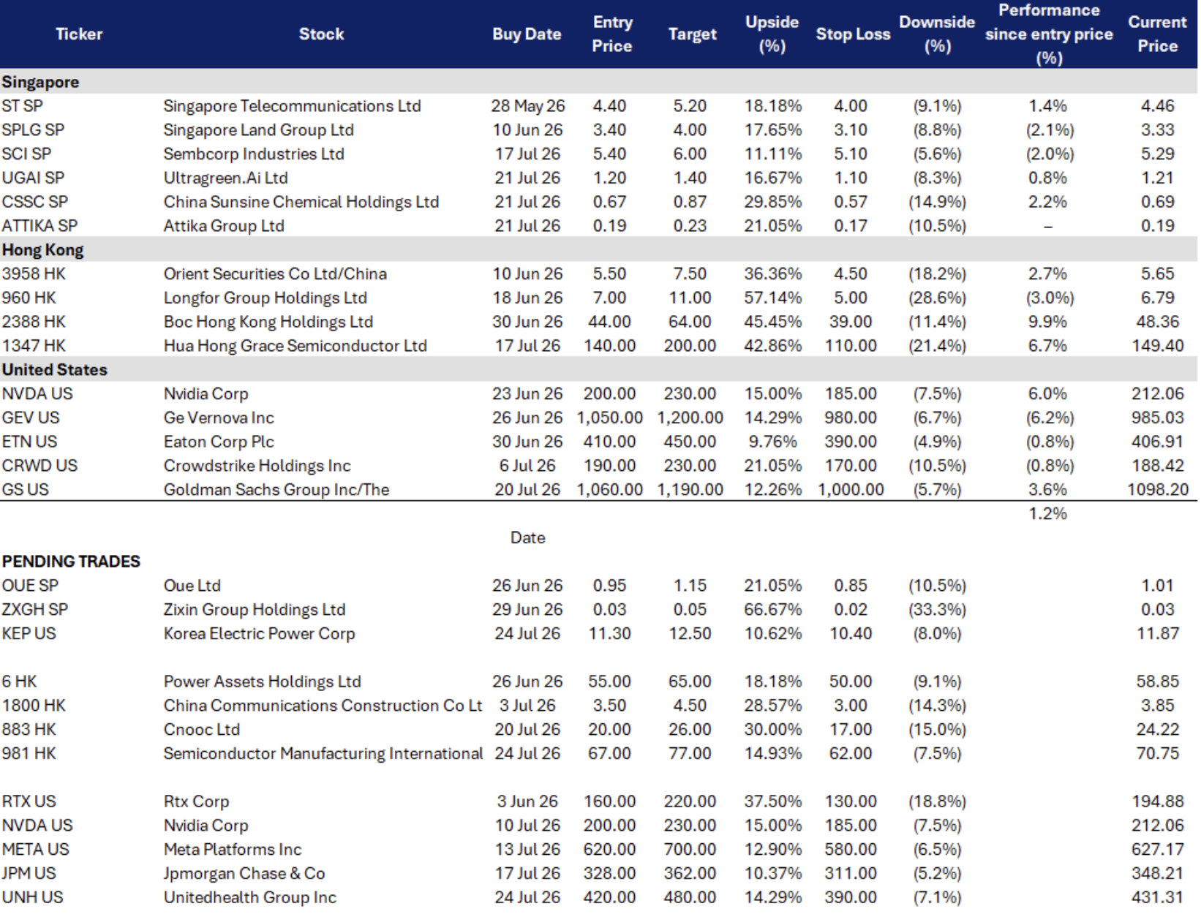1201x917 pixels.
Task: Click Power Assets Holdings Ltd cell
Action: click(262, 682)
